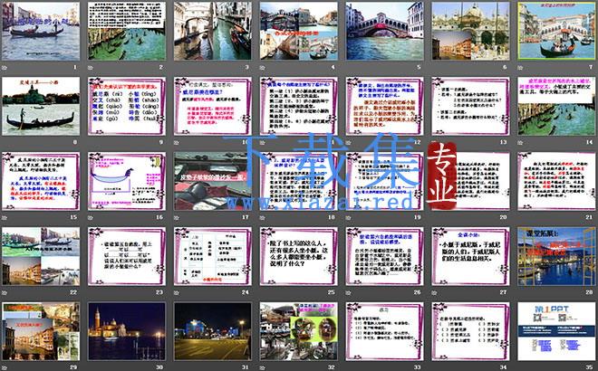Select slide 30 with illuminated tower at night
The width and height of the screenshot is (598, 371).
click(127, 331)
